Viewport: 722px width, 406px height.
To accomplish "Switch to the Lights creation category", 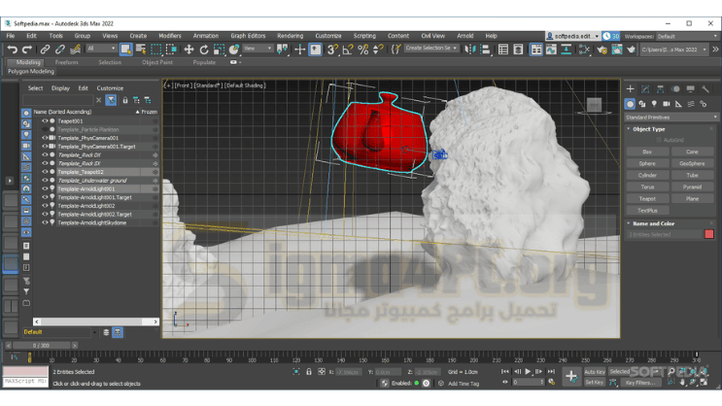I will 654,104.
